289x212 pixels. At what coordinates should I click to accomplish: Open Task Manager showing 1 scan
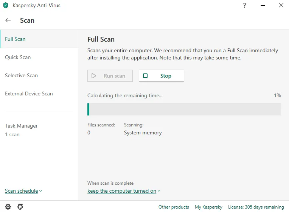[x=21, y=130]
